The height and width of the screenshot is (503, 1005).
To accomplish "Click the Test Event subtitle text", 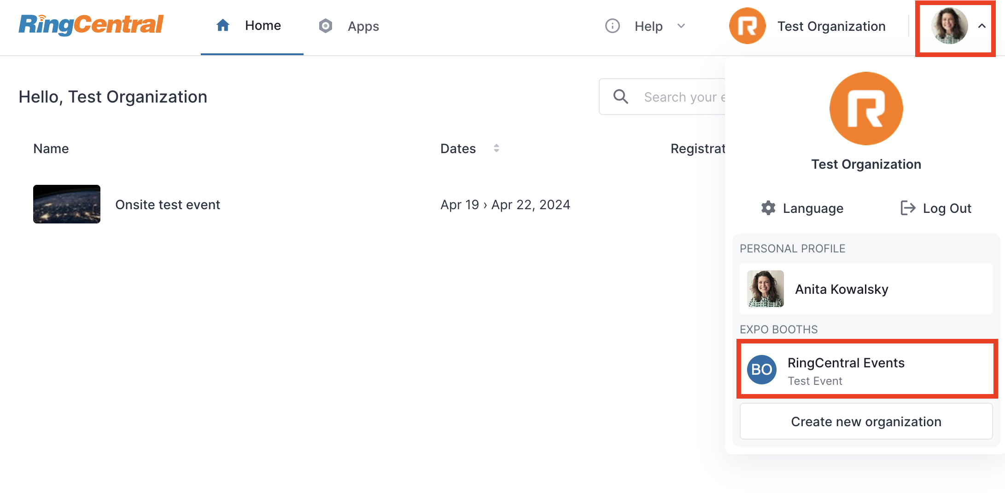I will [x=815, y=381].
